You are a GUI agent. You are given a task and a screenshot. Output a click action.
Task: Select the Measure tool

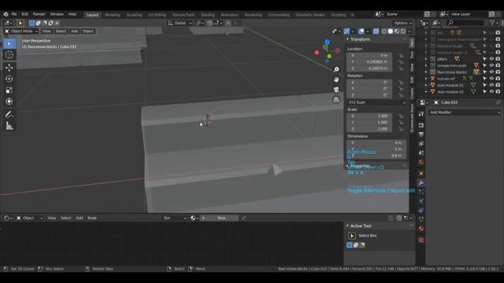(9, 126)
